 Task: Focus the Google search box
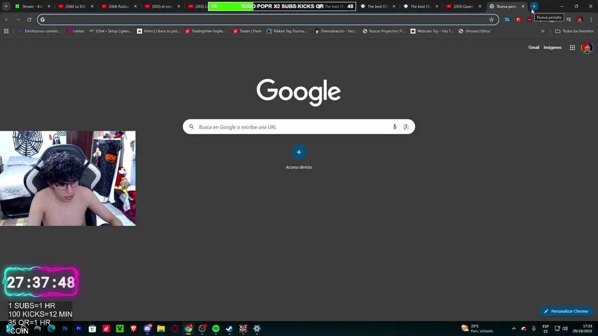[299, 127]
